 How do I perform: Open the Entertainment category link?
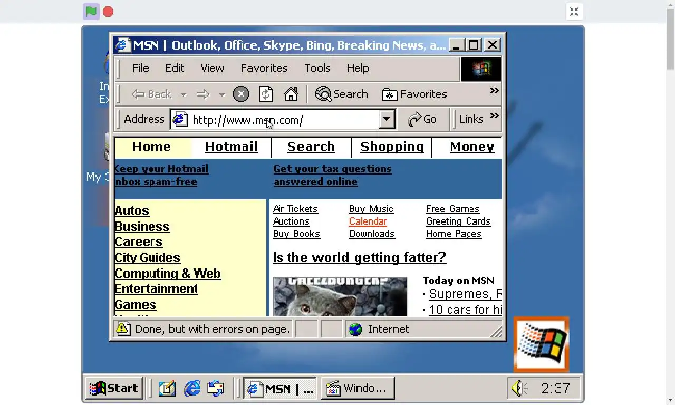point(156,289)
